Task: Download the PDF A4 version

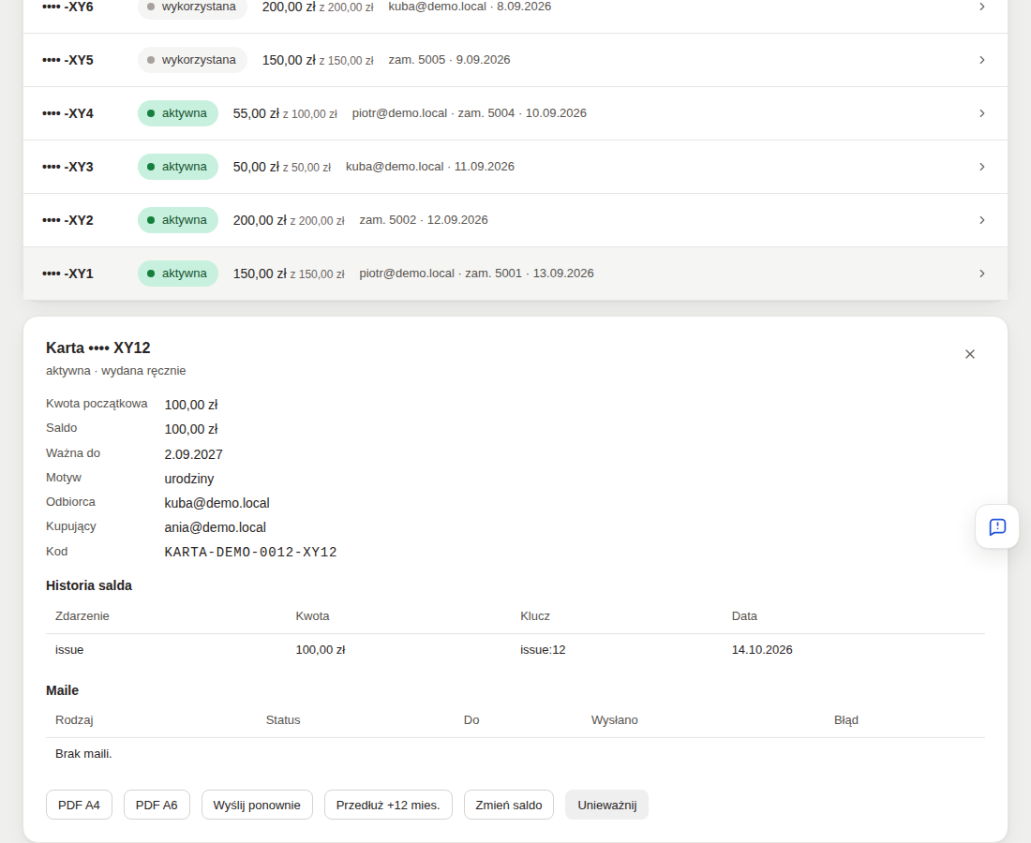Action: tap(79, 805)
